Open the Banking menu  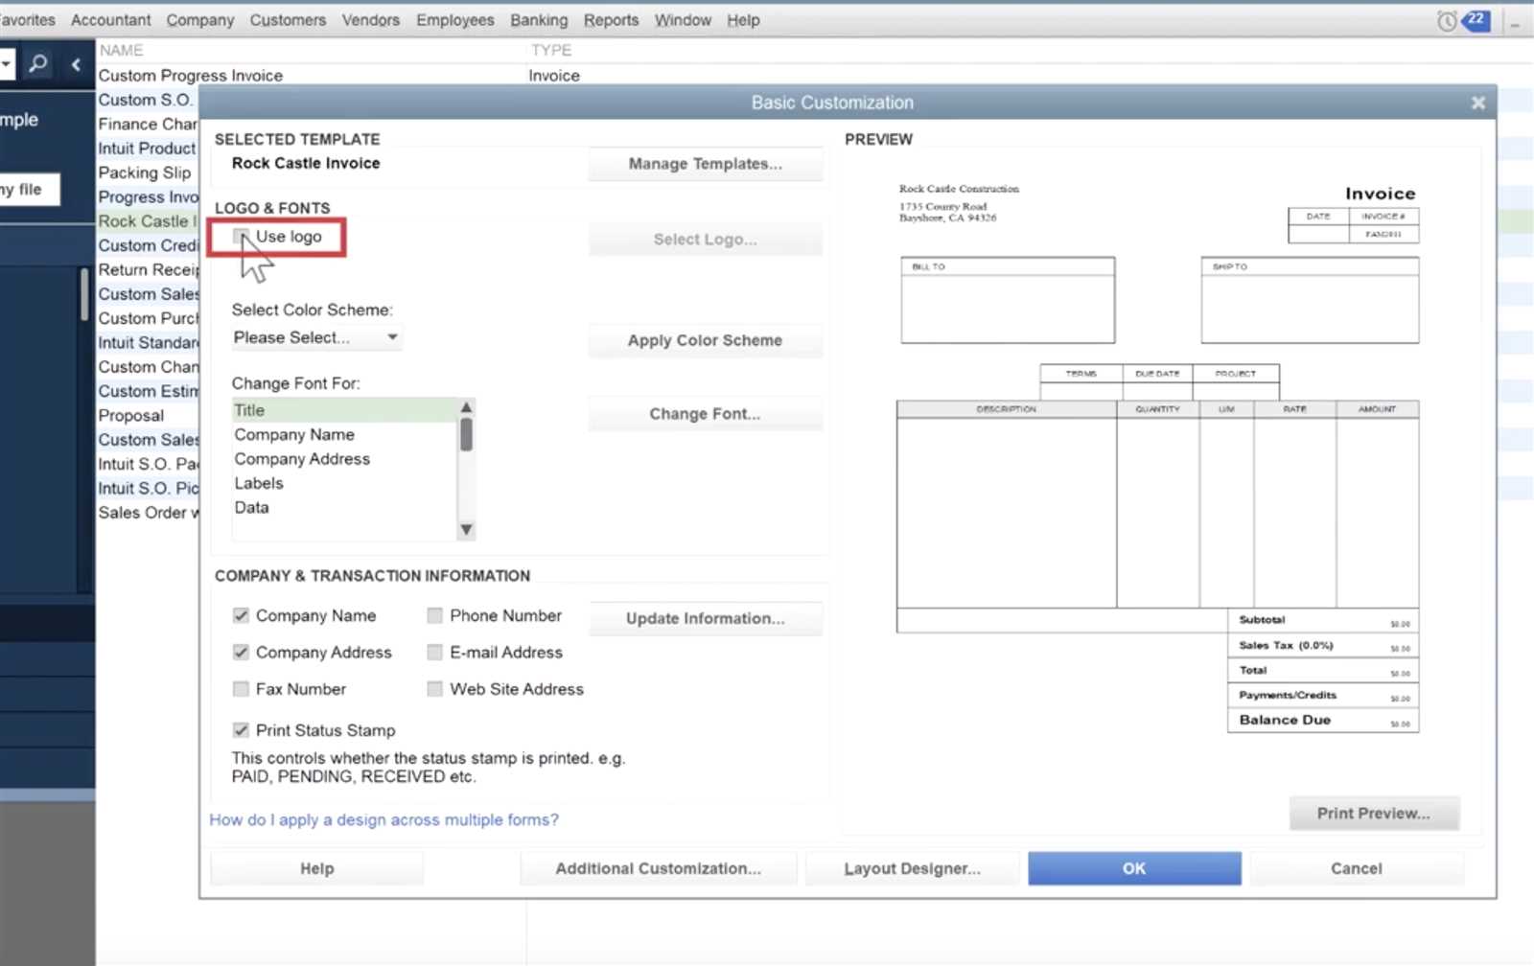539,20
